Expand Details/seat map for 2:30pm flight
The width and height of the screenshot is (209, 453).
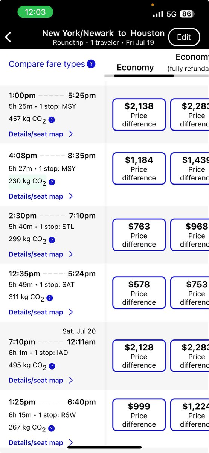(41, 254)
